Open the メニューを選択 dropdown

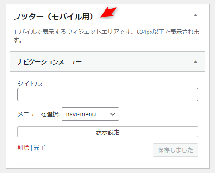[90, 114]
